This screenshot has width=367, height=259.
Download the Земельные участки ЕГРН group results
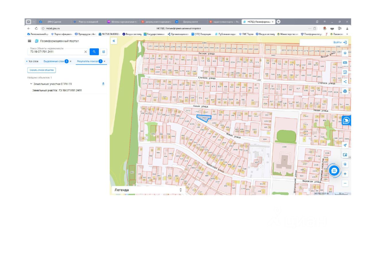click(x=103, y=84)
